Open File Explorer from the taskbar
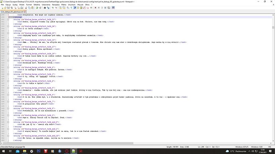This screenshot has height=154, width=275. coord(25,151)
